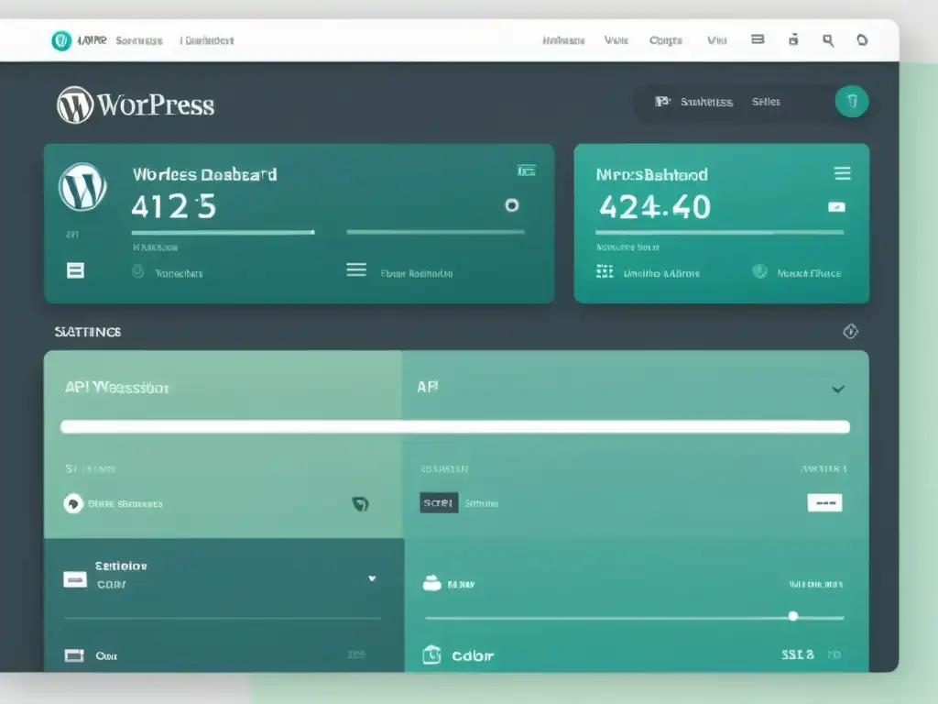This screenshot has height=704, width=938.
Task: Click the Yoneshtre link in the 412 5 card
Action: (x=179, y=273)
